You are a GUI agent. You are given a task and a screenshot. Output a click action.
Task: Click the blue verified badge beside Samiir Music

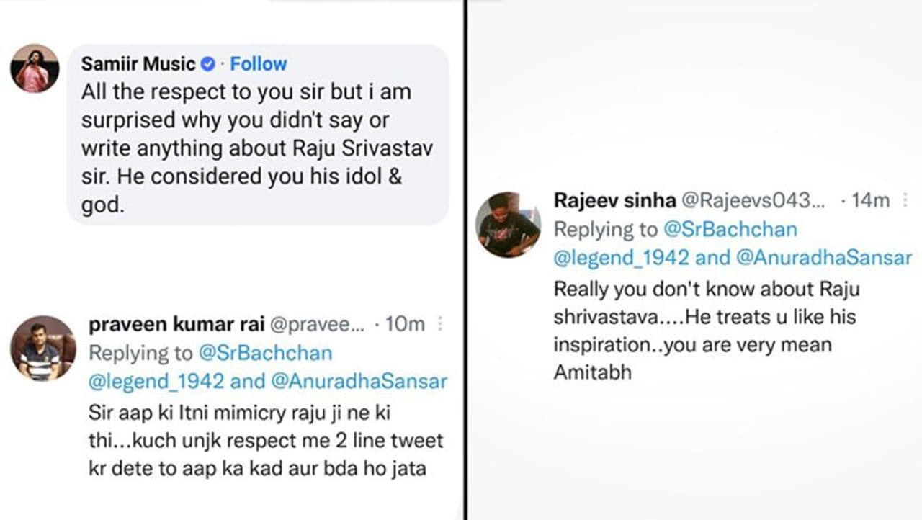(207, 64)
